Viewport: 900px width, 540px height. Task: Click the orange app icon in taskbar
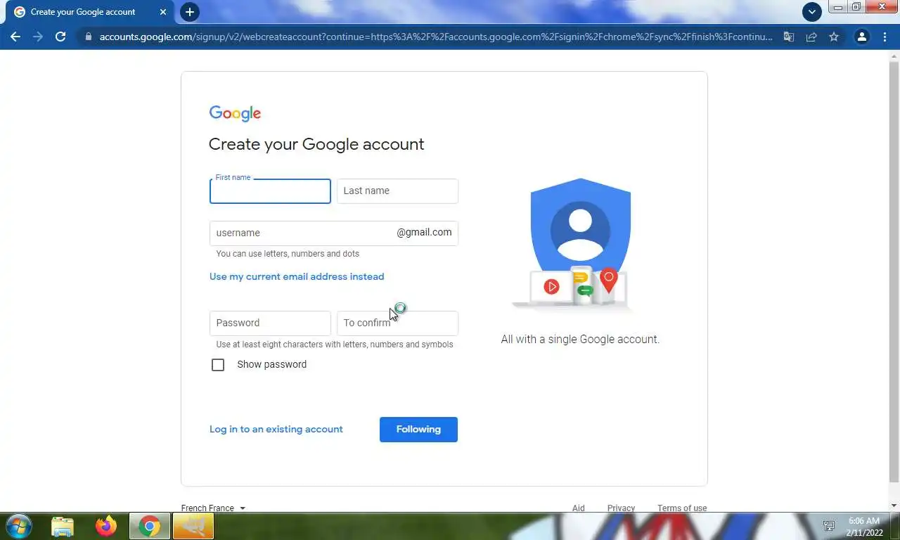[x=193, y=526]
